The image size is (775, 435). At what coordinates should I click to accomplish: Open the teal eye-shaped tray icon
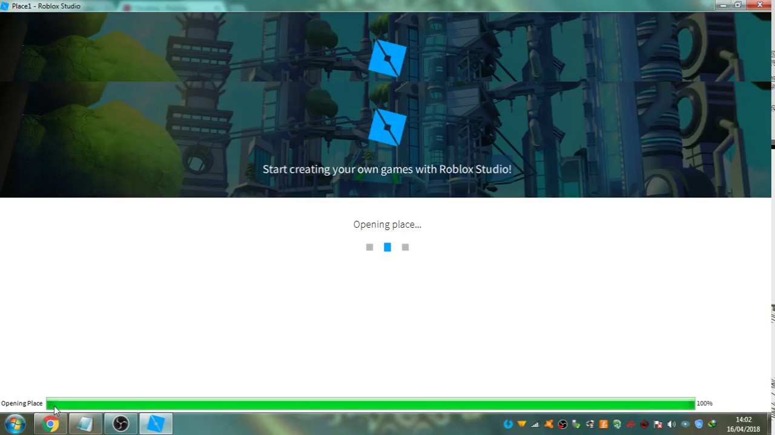point(685,424)
